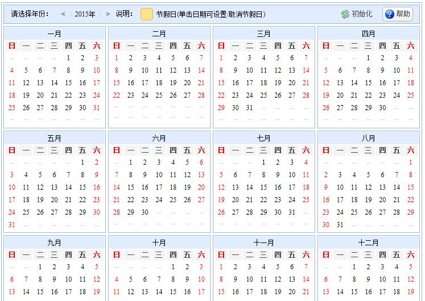Click the 十一月 month header

[x=264, y=243]
